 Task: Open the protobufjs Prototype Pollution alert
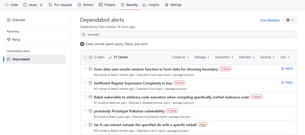click(129, 111)
